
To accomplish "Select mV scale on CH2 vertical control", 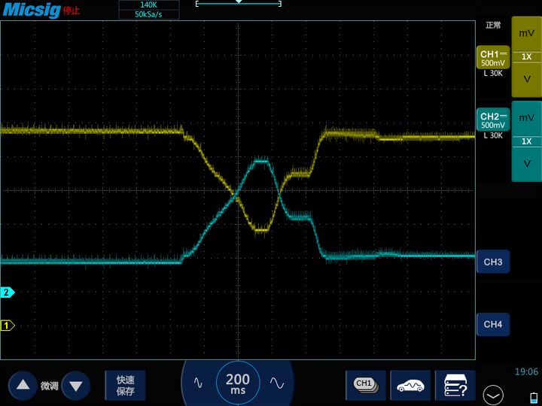I will 526,119.
